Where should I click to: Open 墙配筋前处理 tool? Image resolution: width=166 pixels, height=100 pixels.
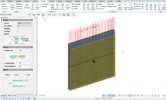click(53, 7)
